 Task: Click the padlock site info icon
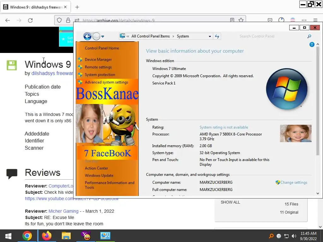tap(68, 20)
